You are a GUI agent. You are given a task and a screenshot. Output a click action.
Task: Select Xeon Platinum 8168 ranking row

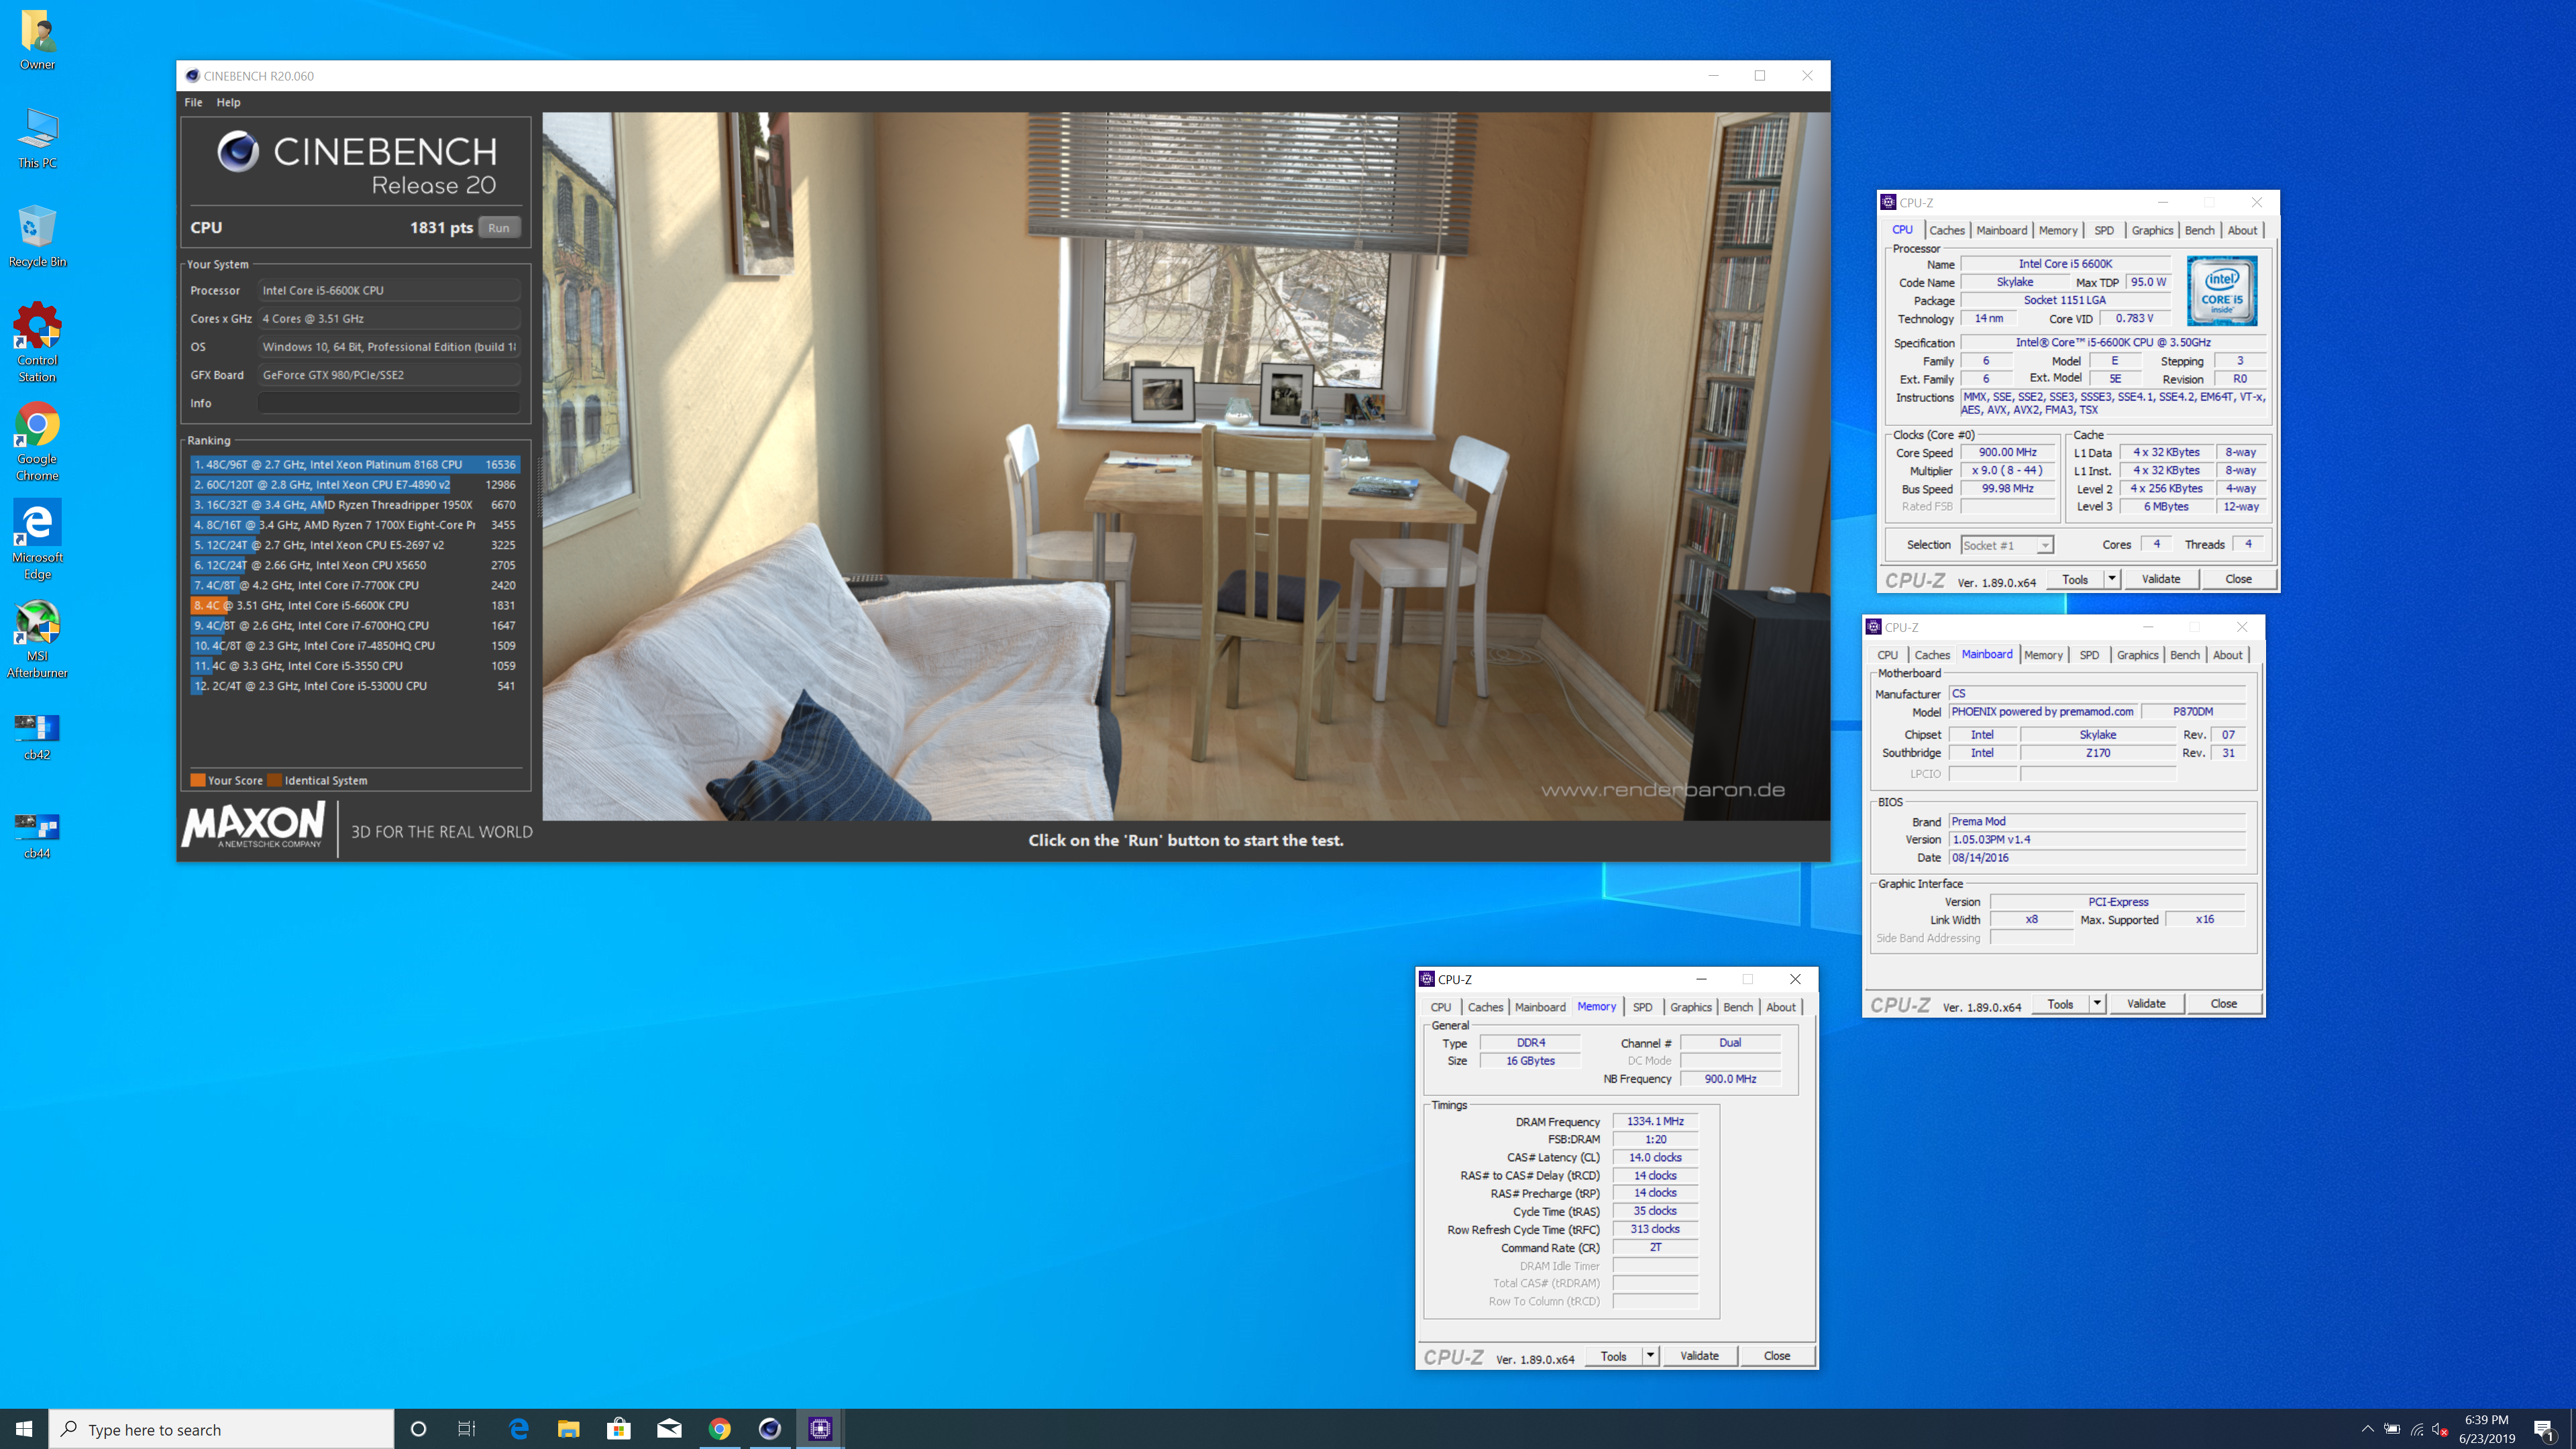(355, 465)
